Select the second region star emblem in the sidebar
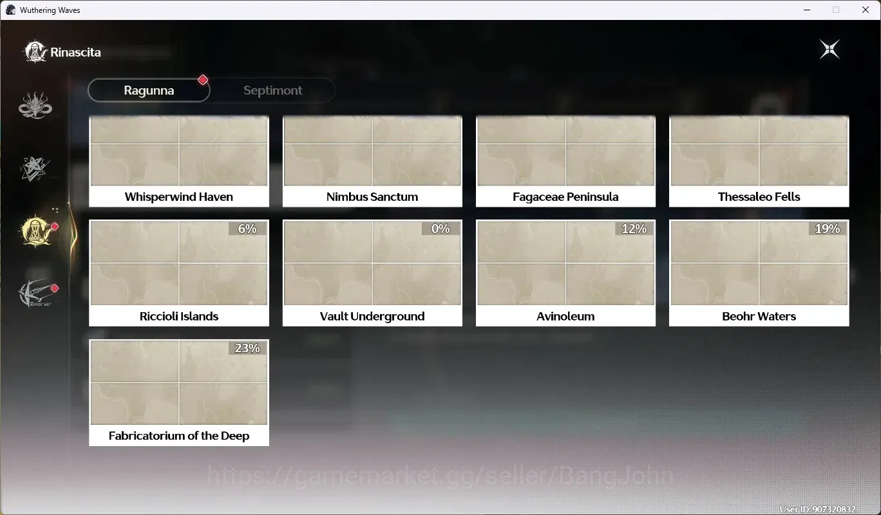The height and width of the screenshot is (515, 881). [35, 168]
